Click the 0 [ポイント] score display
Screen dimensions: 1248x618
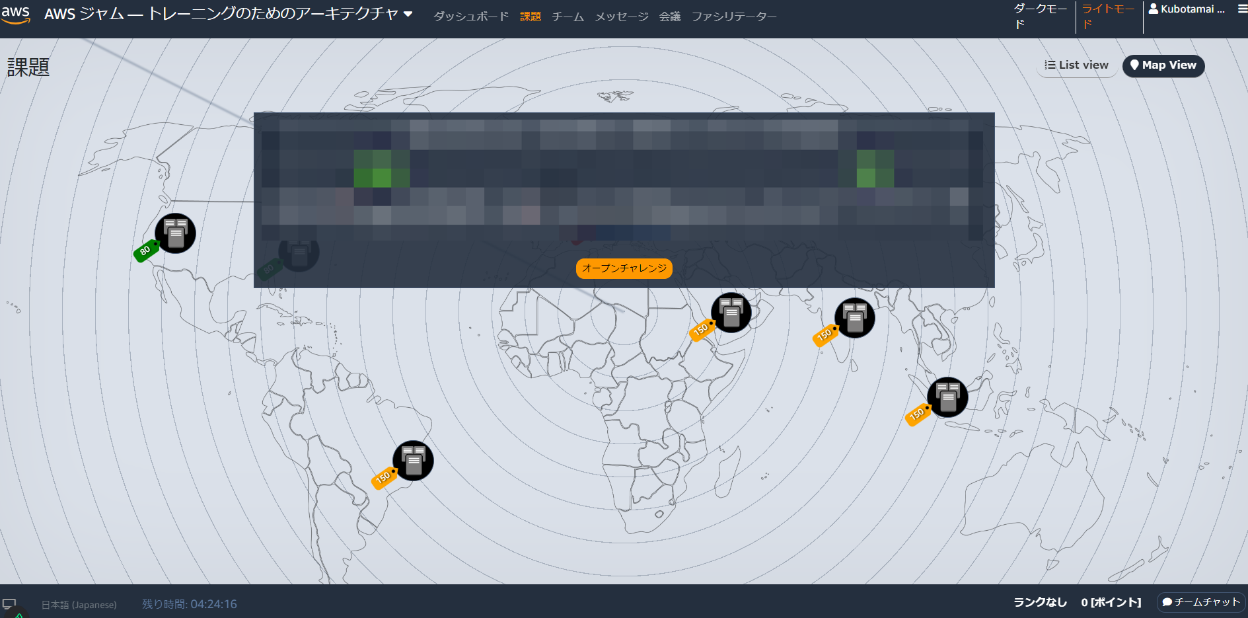[1111, 602]
